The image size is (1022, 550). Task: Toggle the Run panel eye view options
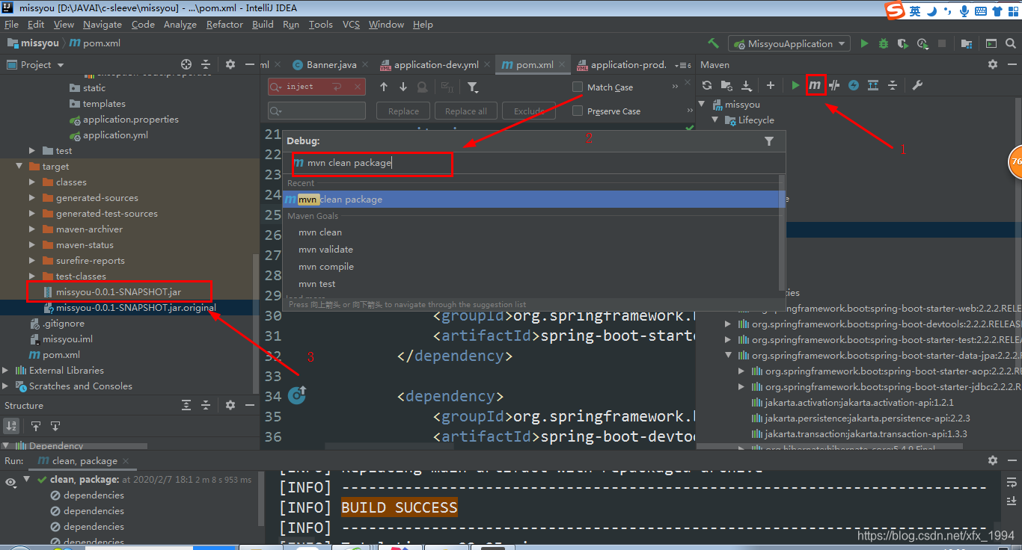point(10,483)
